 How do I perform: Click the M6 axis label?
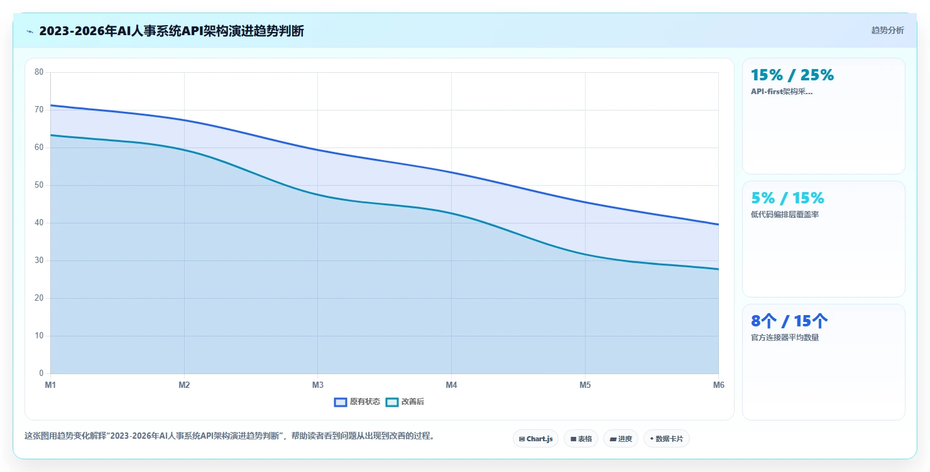pyautogui.click(x=719, y=385)
